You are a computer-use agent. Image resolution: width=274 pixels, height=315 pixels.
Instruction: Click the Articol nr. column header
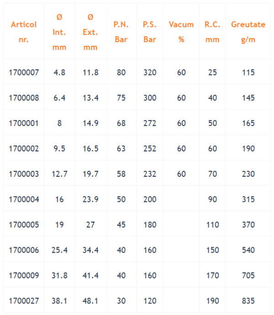[x=24, y=32]
